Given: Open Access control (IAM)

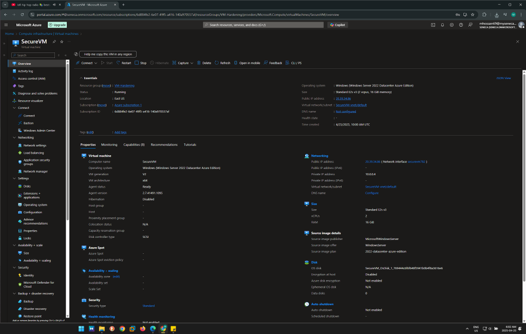Looking at the screenshot, I should 31,79.
